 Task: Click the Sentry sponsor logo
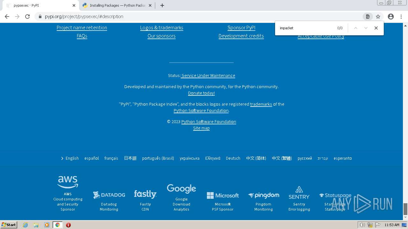299,193
